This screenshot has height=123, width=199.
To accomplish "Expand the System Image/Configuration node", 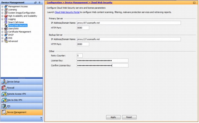I will [2, 13].
